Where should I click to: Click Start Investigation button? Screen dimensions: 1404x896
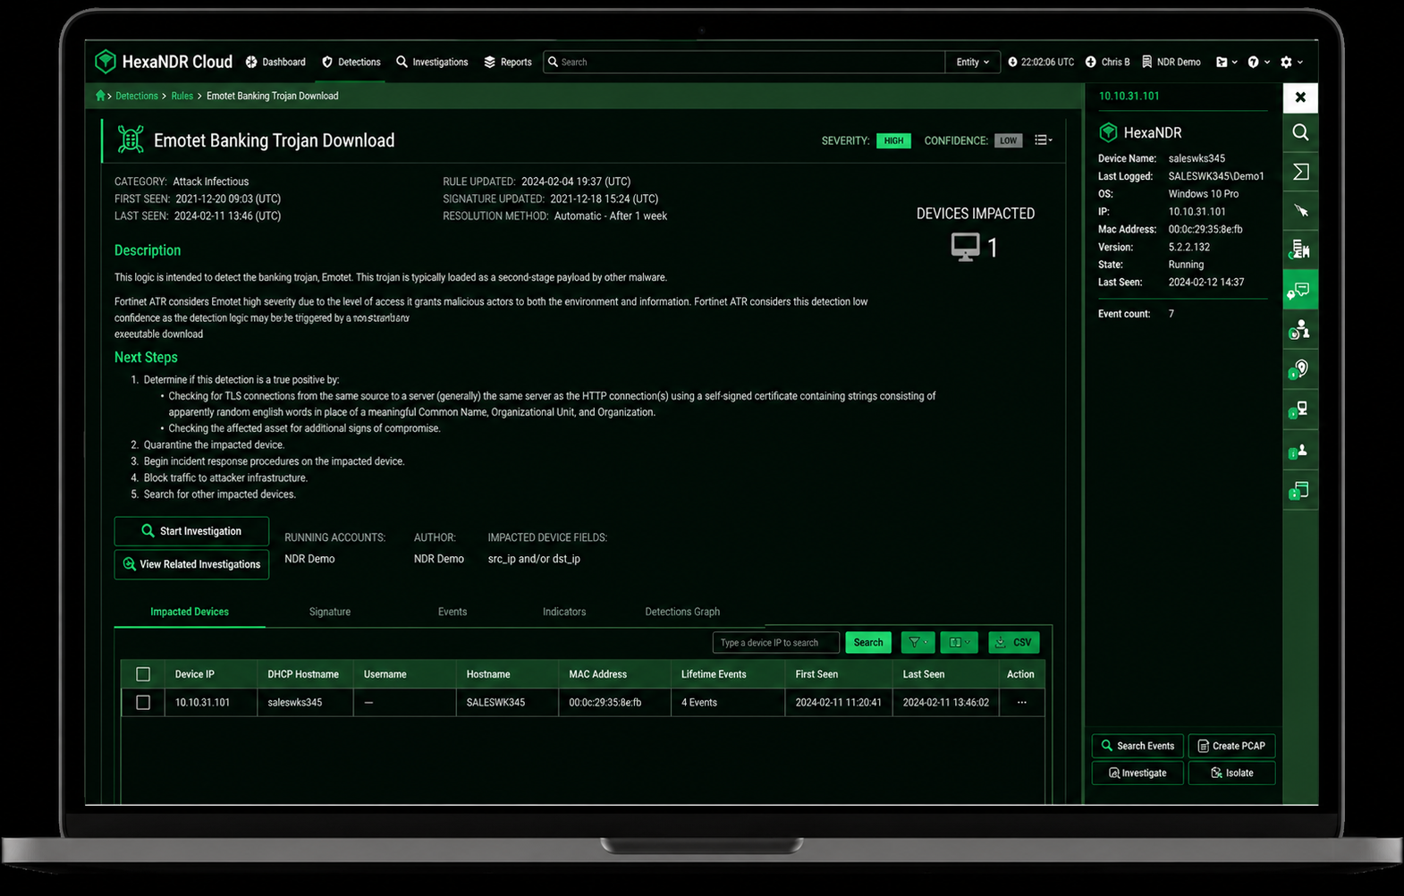191,531
